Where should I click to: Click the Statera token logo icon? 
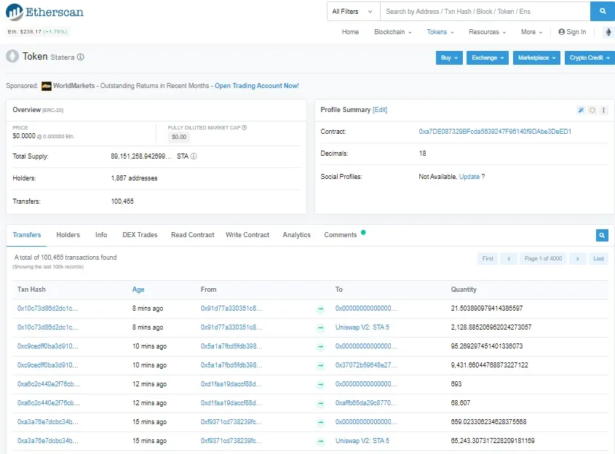12,57
